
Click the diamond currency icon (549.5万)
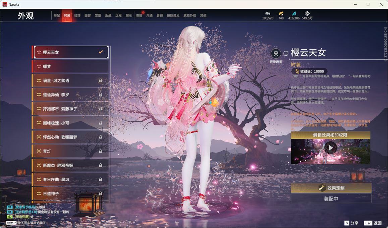[x=307, y=14]
